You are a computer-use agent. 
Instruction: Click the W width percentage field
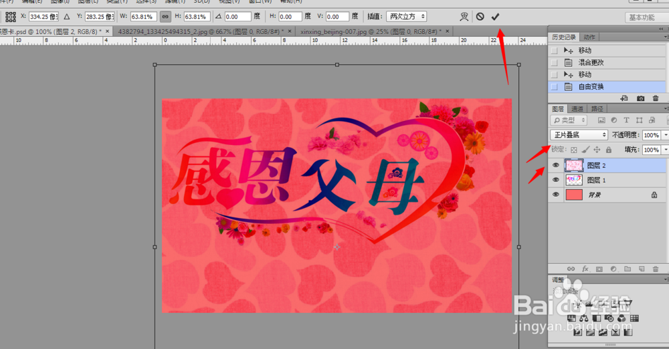[x=143, y=17]
